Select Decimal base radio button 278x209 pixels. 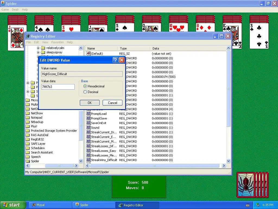tap(85, 92)
